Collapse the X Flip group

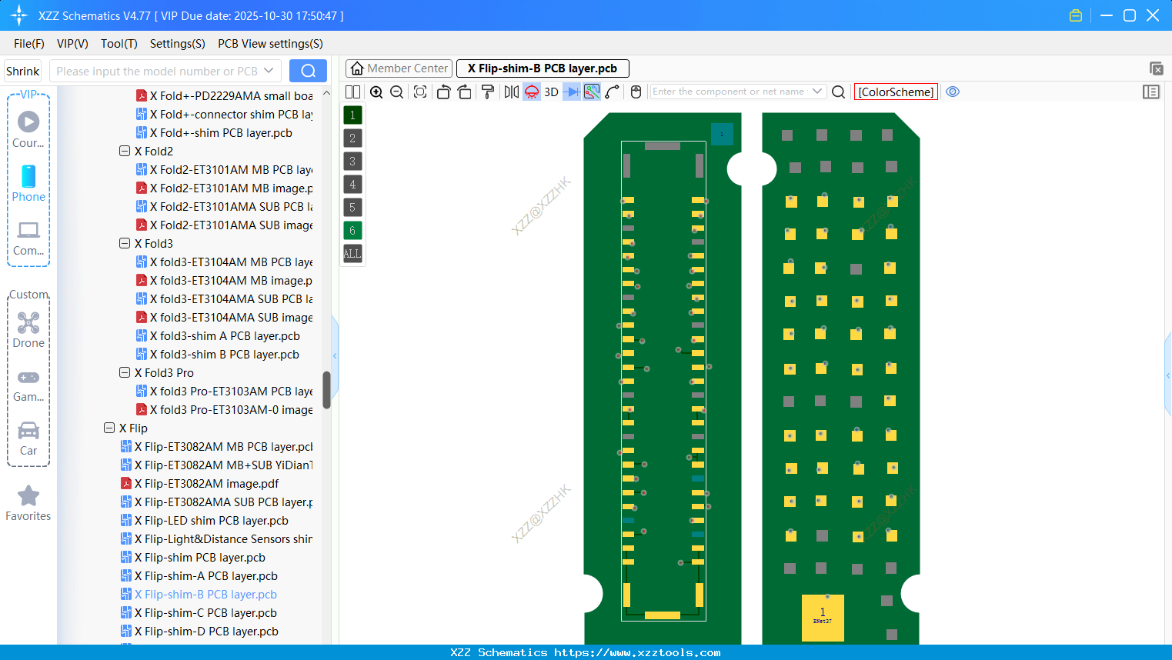click(109, 428)
